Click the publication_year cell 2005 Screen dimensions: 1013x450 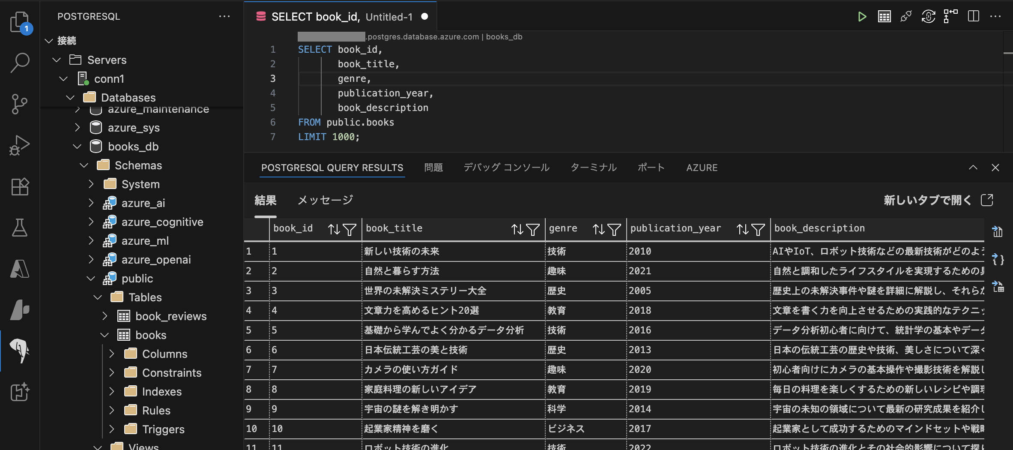[698, 291]
